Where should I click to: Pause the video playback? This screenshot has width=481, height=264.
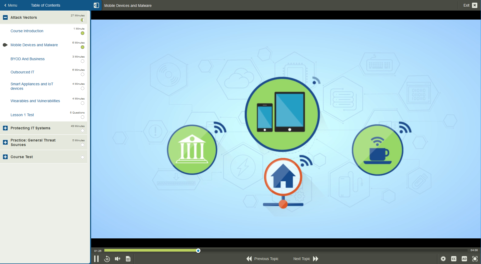pos(96,259)
